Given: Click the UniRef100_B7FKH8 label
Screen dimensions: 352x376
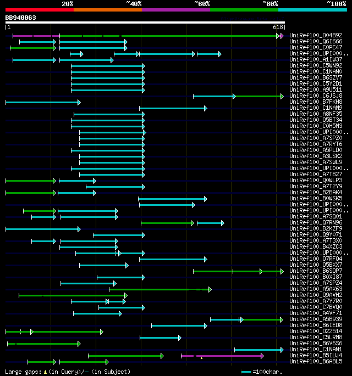Looking at the screenshot, I should [316, 102].
